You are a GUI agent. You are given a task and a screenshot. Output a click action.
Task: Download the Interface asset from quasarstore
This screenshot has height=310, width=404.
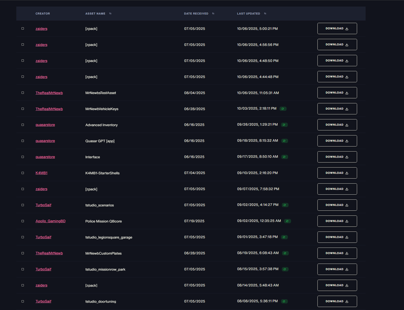pos(337,157)
